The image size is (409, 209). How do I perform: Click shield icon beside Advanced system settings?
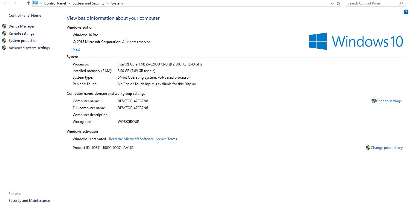(4, 48)
